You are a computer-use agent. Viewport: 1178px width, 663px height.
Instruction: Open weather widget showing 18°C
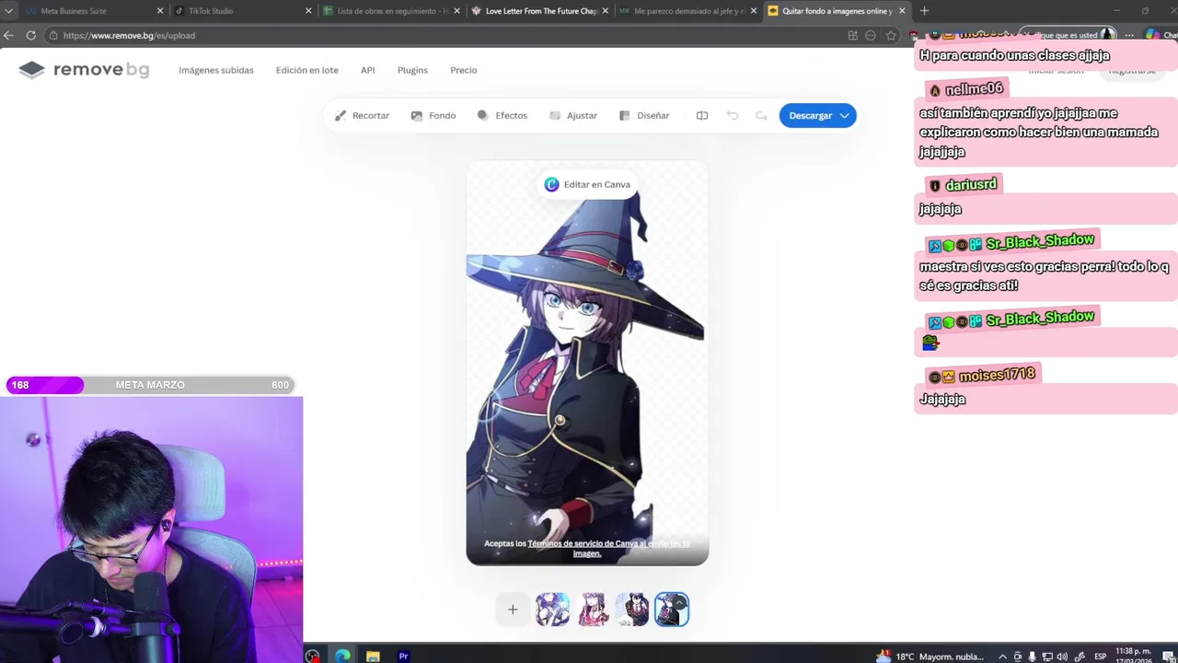tap(930, 656)
